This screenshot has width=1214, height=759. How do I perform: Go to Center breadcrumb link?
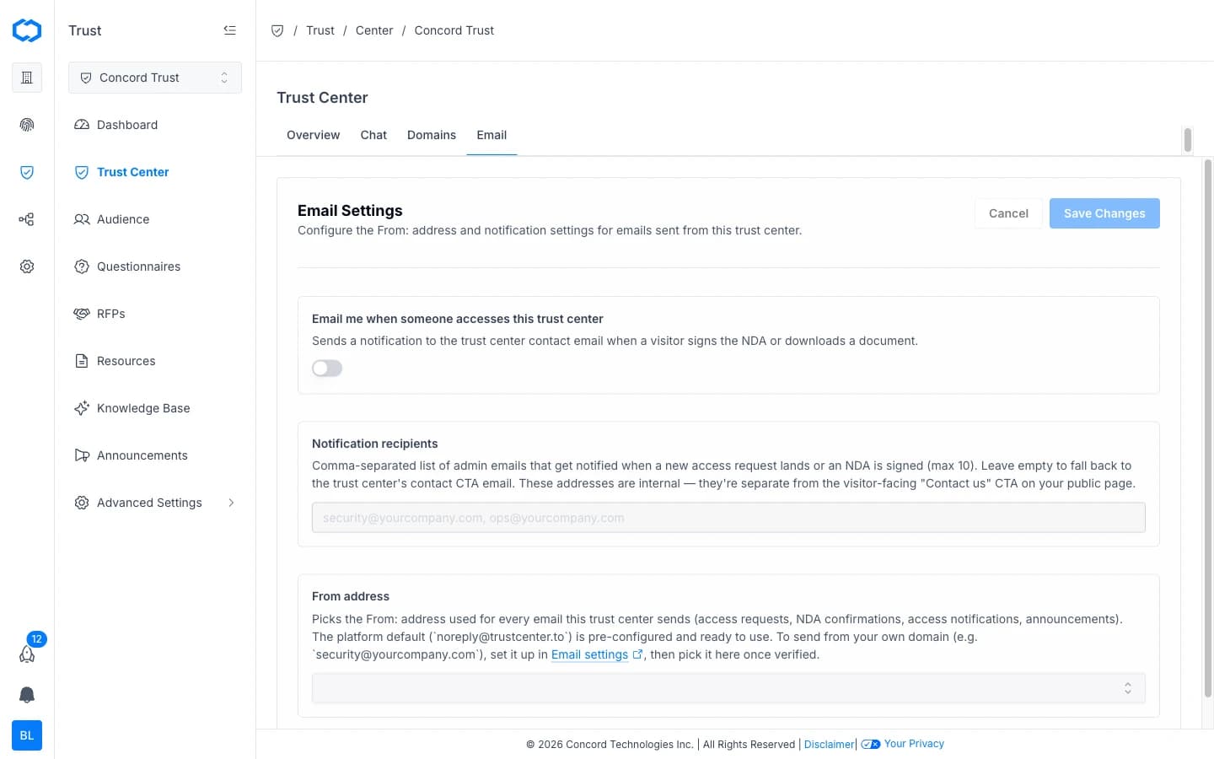(374, 30)
